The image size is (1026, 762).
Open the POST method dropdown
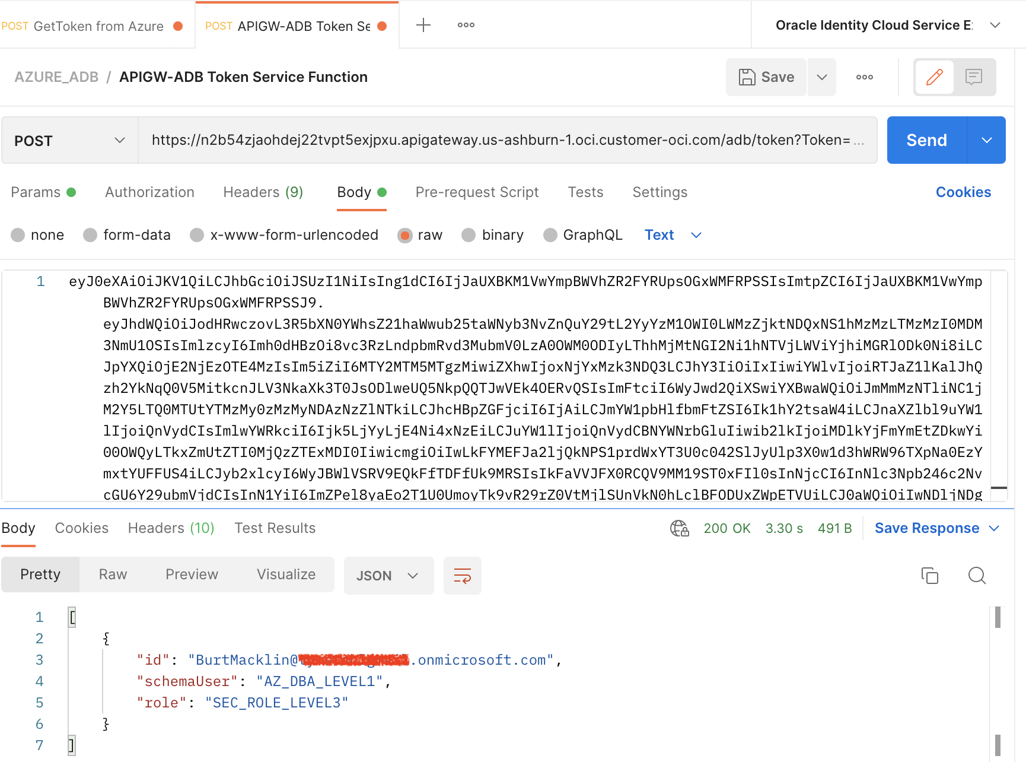click(70, 141)
